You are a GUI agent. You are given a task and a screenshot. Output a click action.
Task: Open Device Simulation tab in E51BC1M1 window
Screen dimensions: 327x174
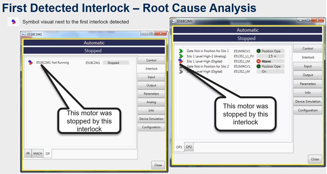tap(151, 119)
